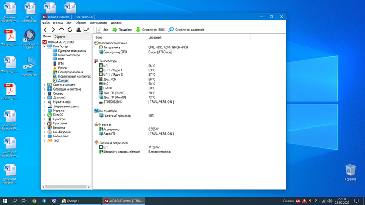Open Viber from the taskbar
Image resolution: width=365 pixels, height=205 pixels.
tap(54, 201)
